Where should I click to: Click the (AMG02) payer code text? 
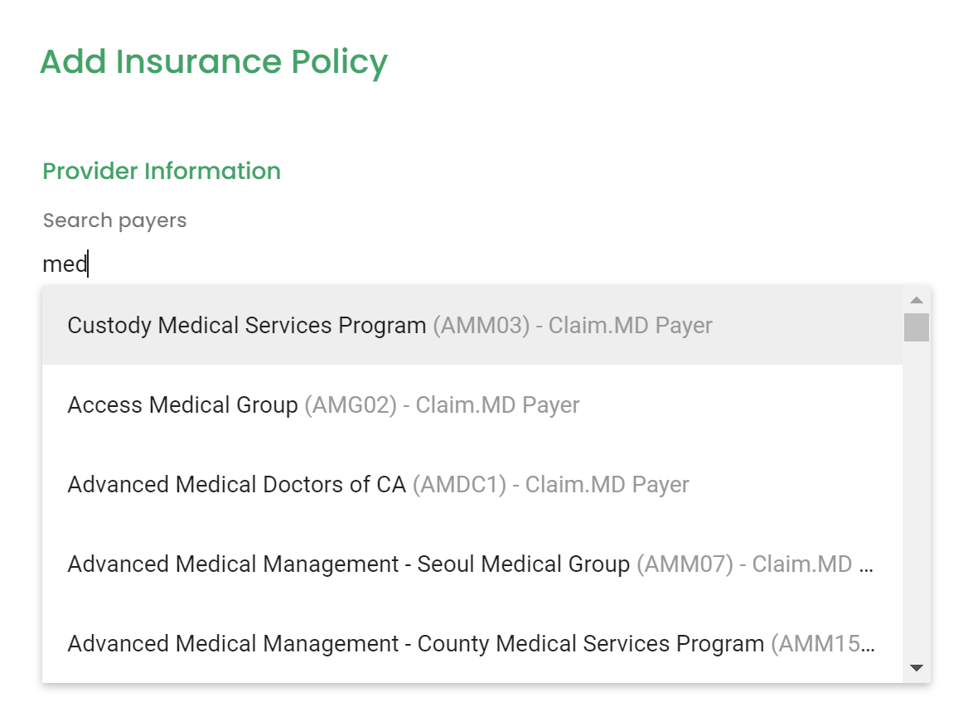tap(350, 405)
